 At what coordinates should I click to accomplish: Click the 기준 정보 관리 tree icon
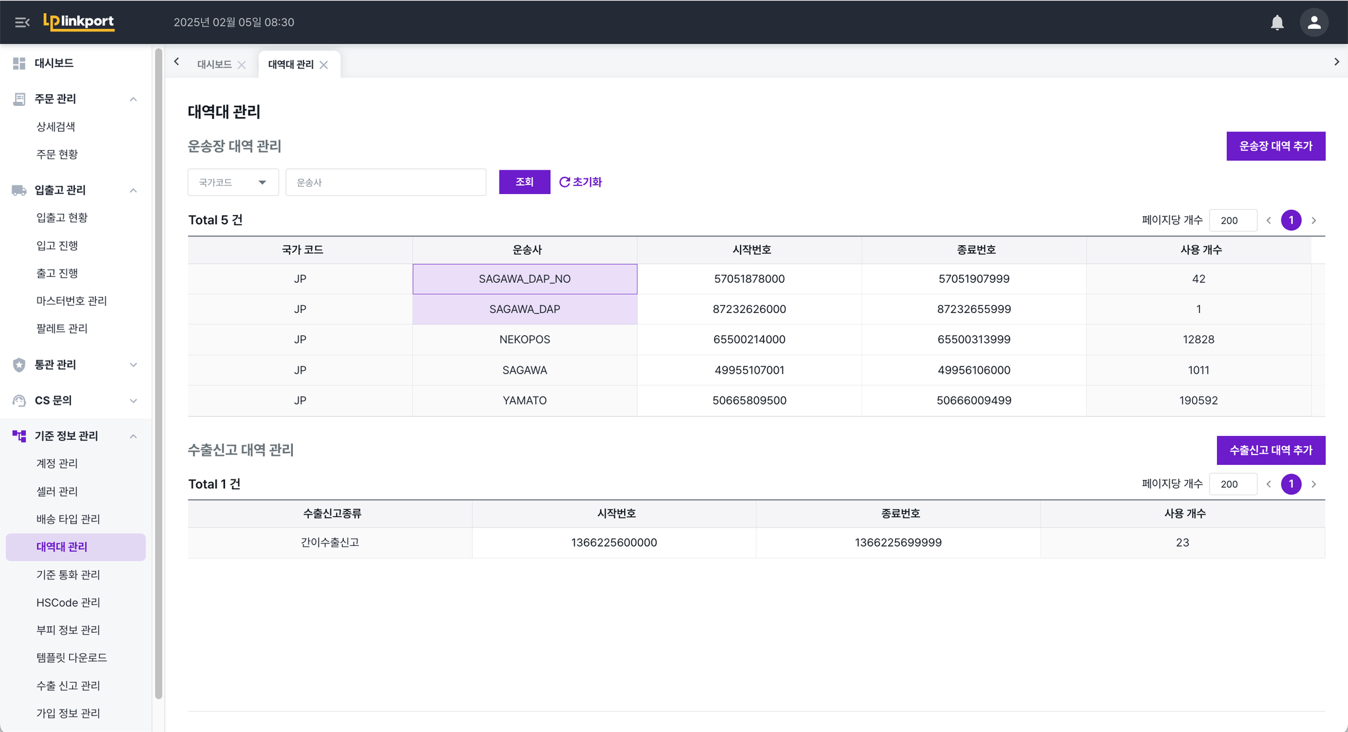point(19,436)
